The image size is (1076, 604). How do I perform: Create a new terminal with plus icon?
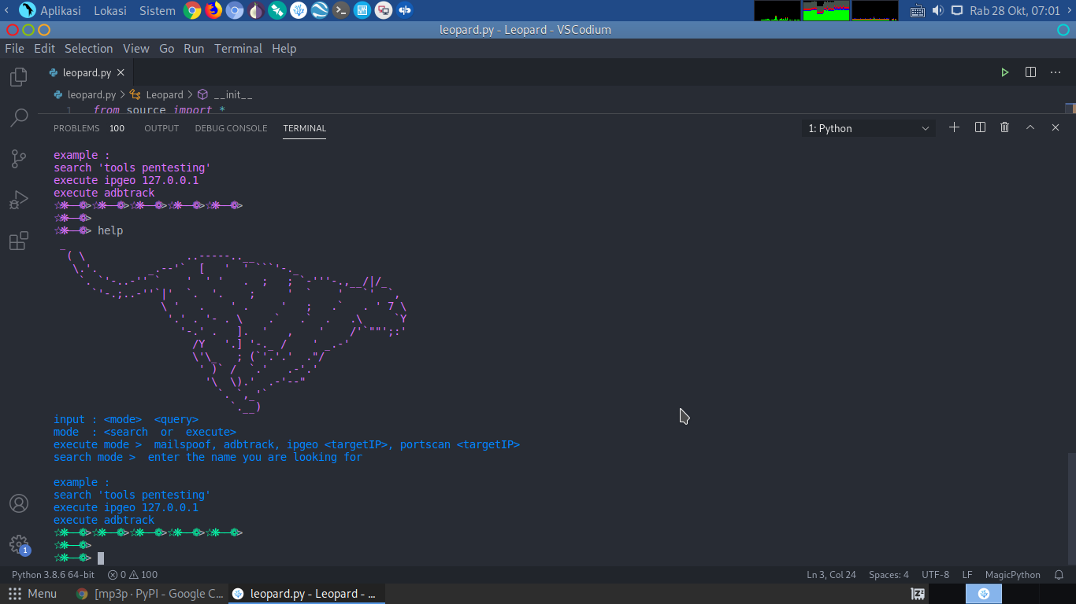954,127
